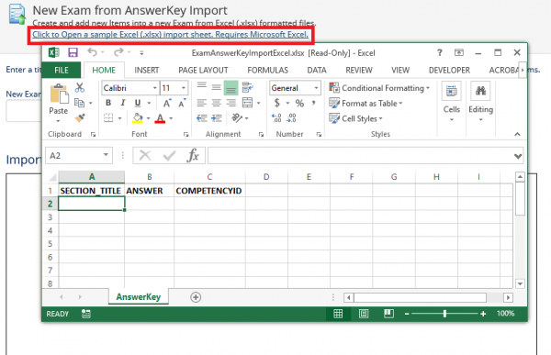Open the General number format dropdown

[x=316, y=88]
